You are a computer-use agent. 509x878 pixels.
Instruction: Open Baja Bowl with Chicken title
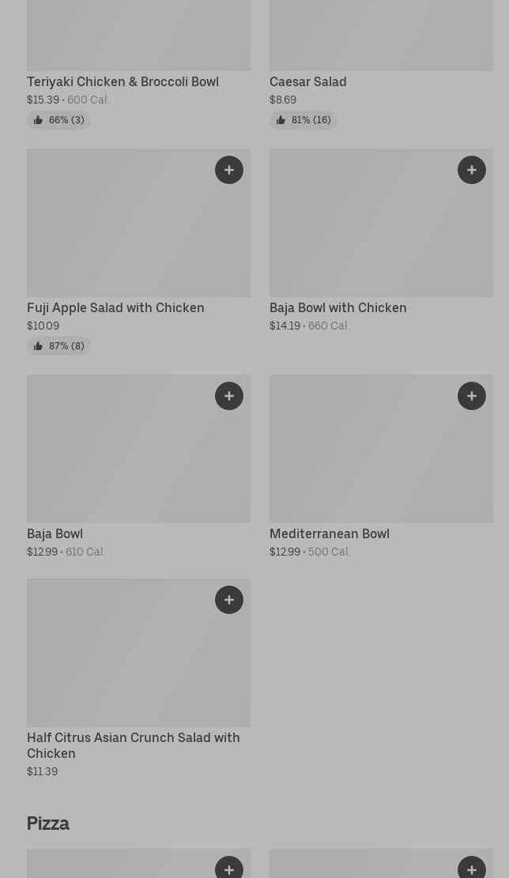pos(337,308)
